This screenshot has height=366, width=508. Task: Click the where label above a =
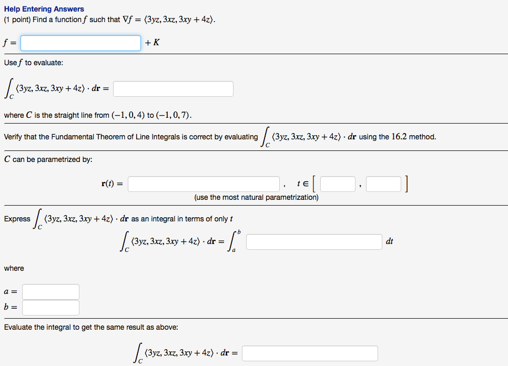(x=13, y=268)
